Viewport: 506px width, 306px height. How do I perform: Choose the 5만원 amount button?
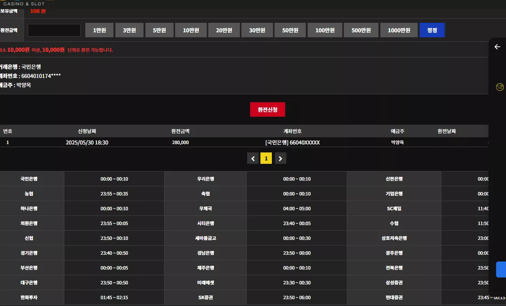(160, 30)
